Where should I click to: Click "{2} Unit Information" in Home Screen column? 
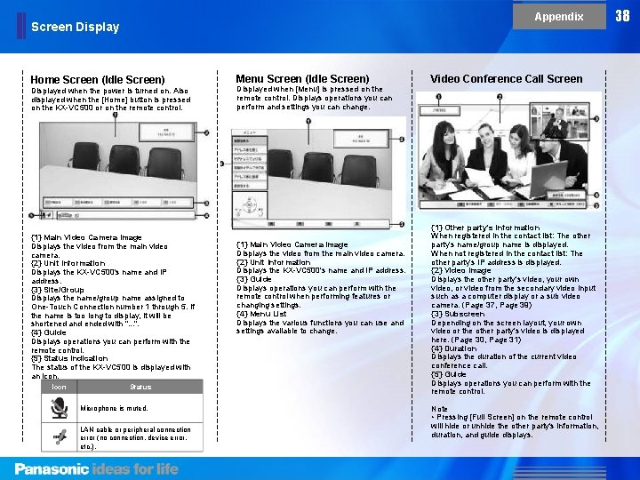click(x=68, y=263)
